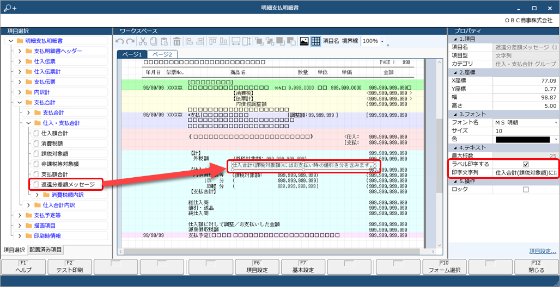Click the Match Height icon
Image resolution: width=560 pixels, height=287 pixels.
coord(247,41)
